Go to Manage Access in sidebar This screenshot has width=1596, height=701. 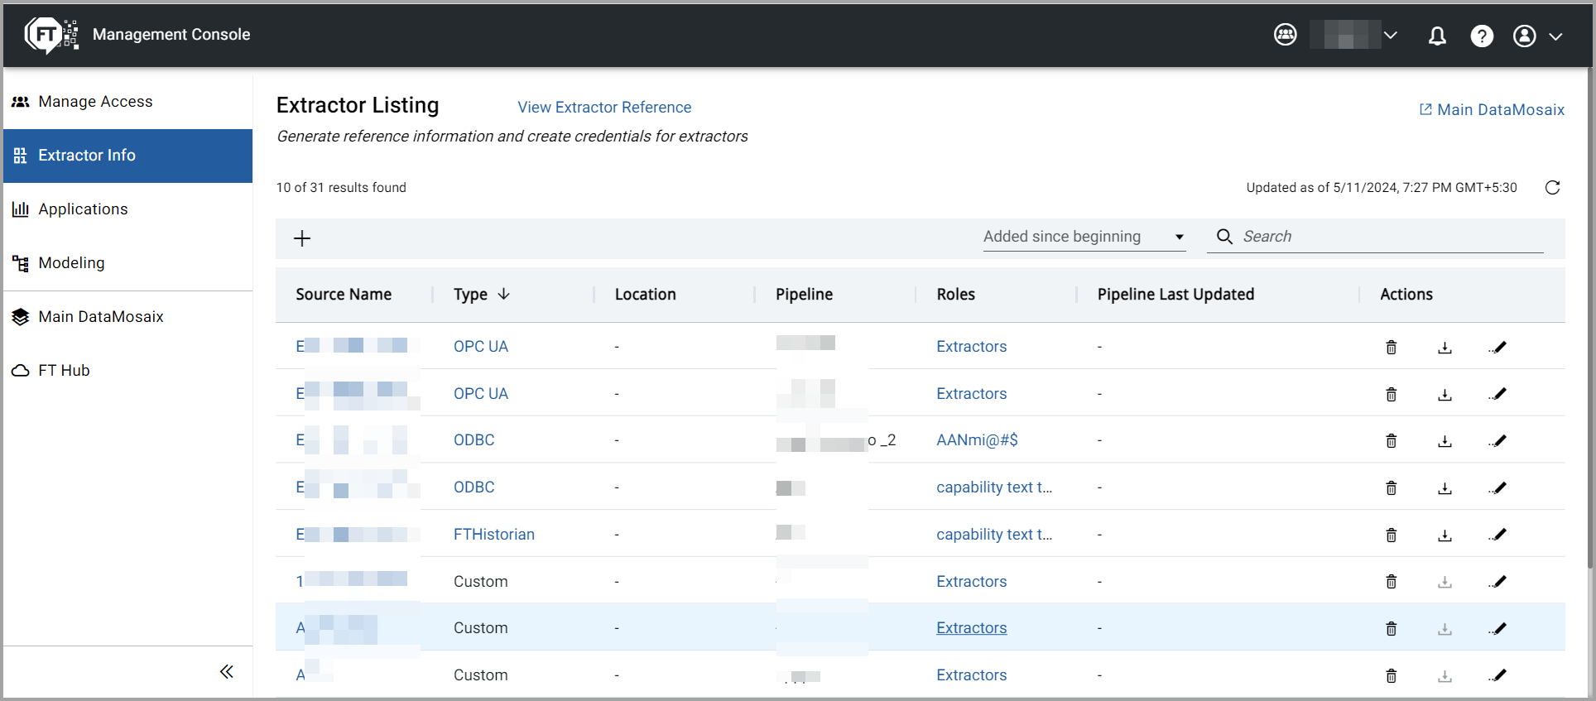[95, 102]
